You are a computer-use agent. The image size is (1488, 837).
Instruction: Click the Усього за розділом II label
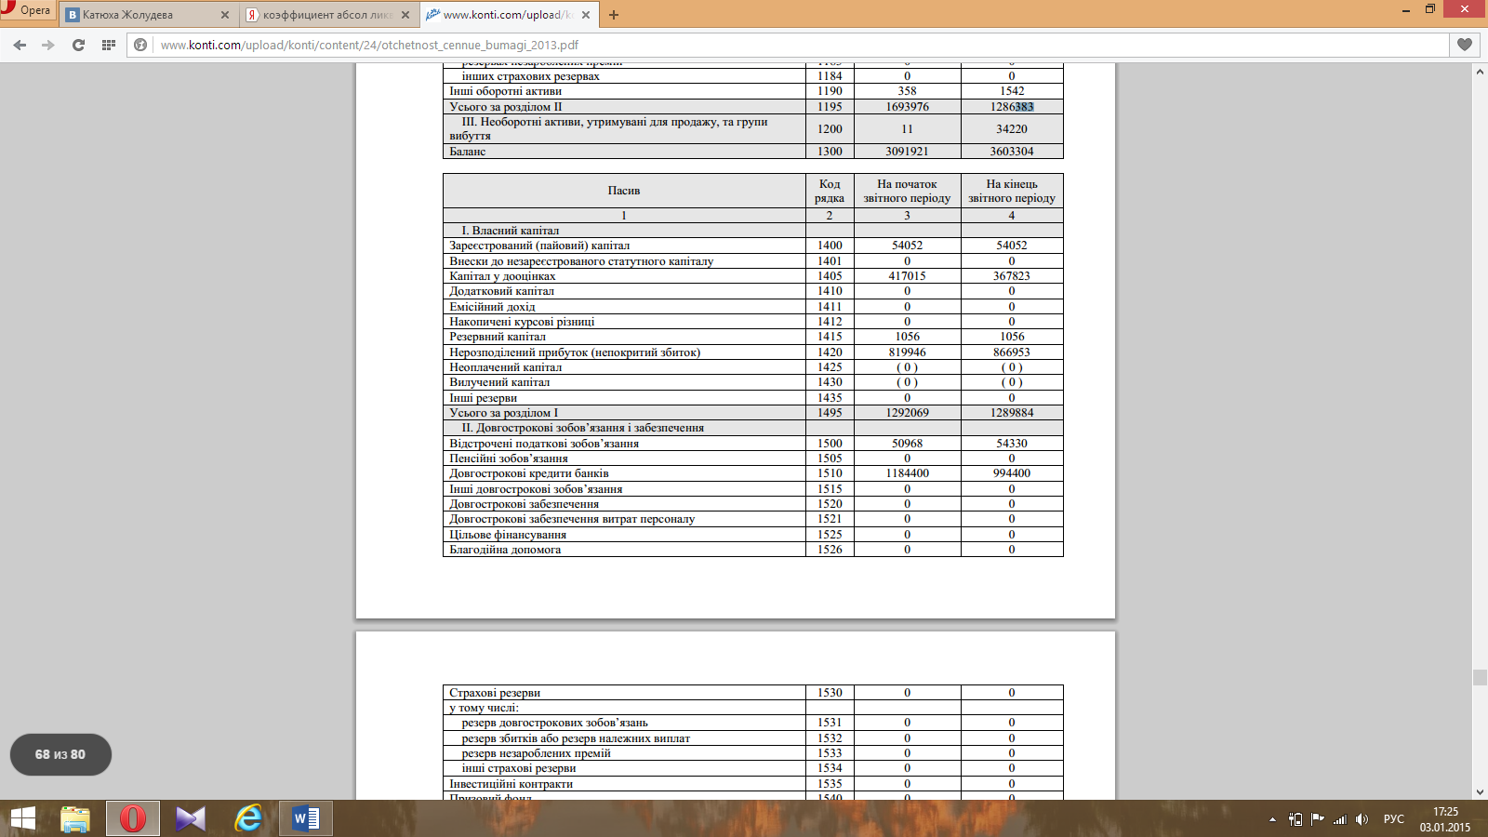click(x=506, y=107)
